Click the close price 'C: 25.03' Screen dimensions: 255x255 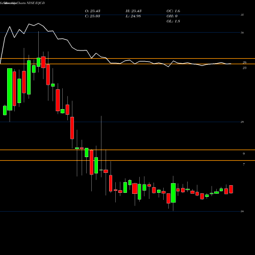click(92, 16)
